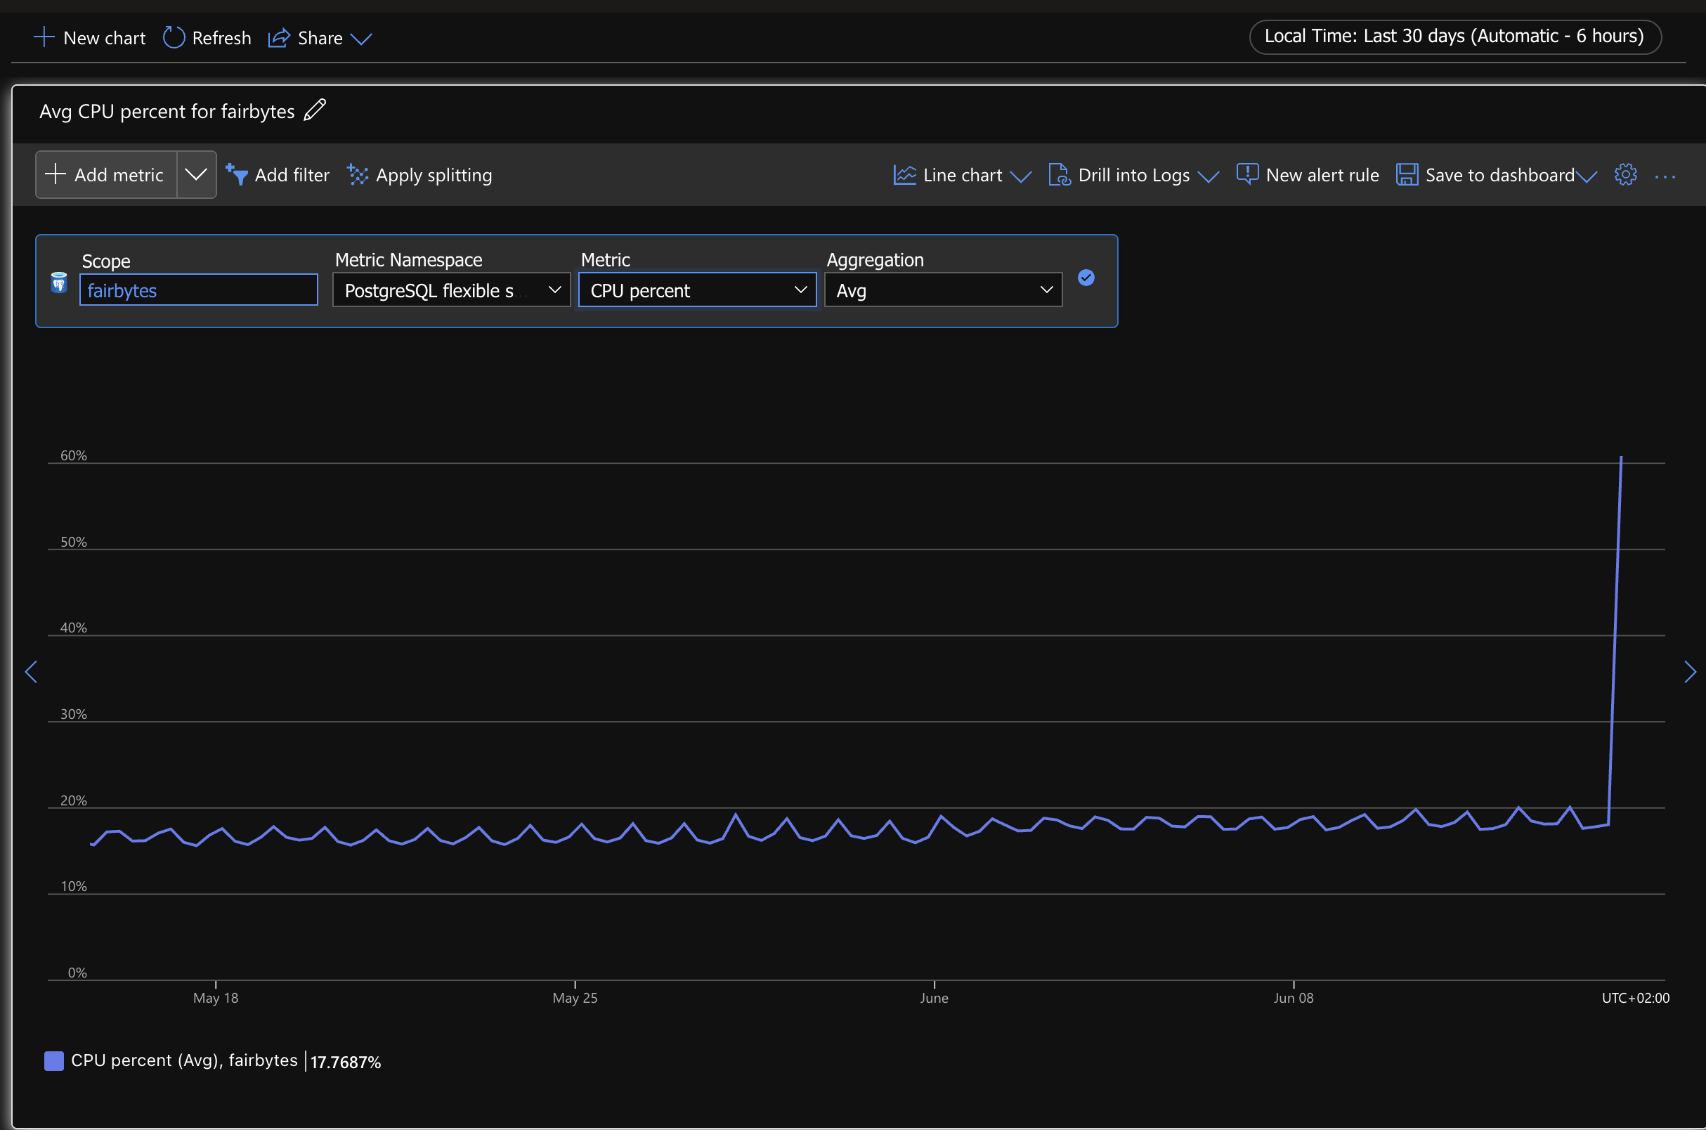Click the CPU percent legend color swatch
1706x1130 pixels.
point(54,1060)
